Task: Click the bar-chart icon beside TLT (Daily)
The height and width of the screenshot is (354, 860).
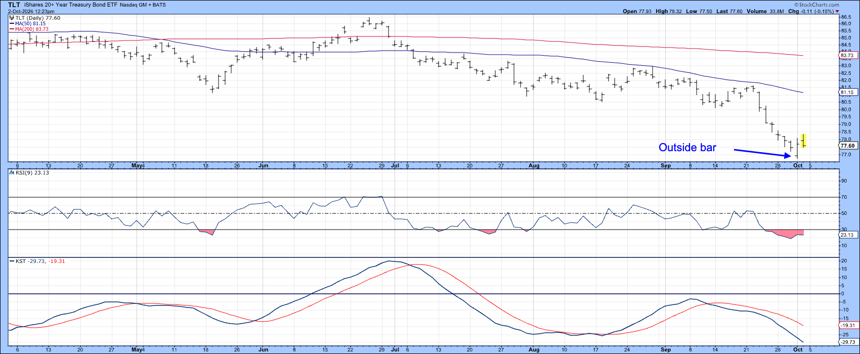Action: pyautogui.click(x=12, y=18)
